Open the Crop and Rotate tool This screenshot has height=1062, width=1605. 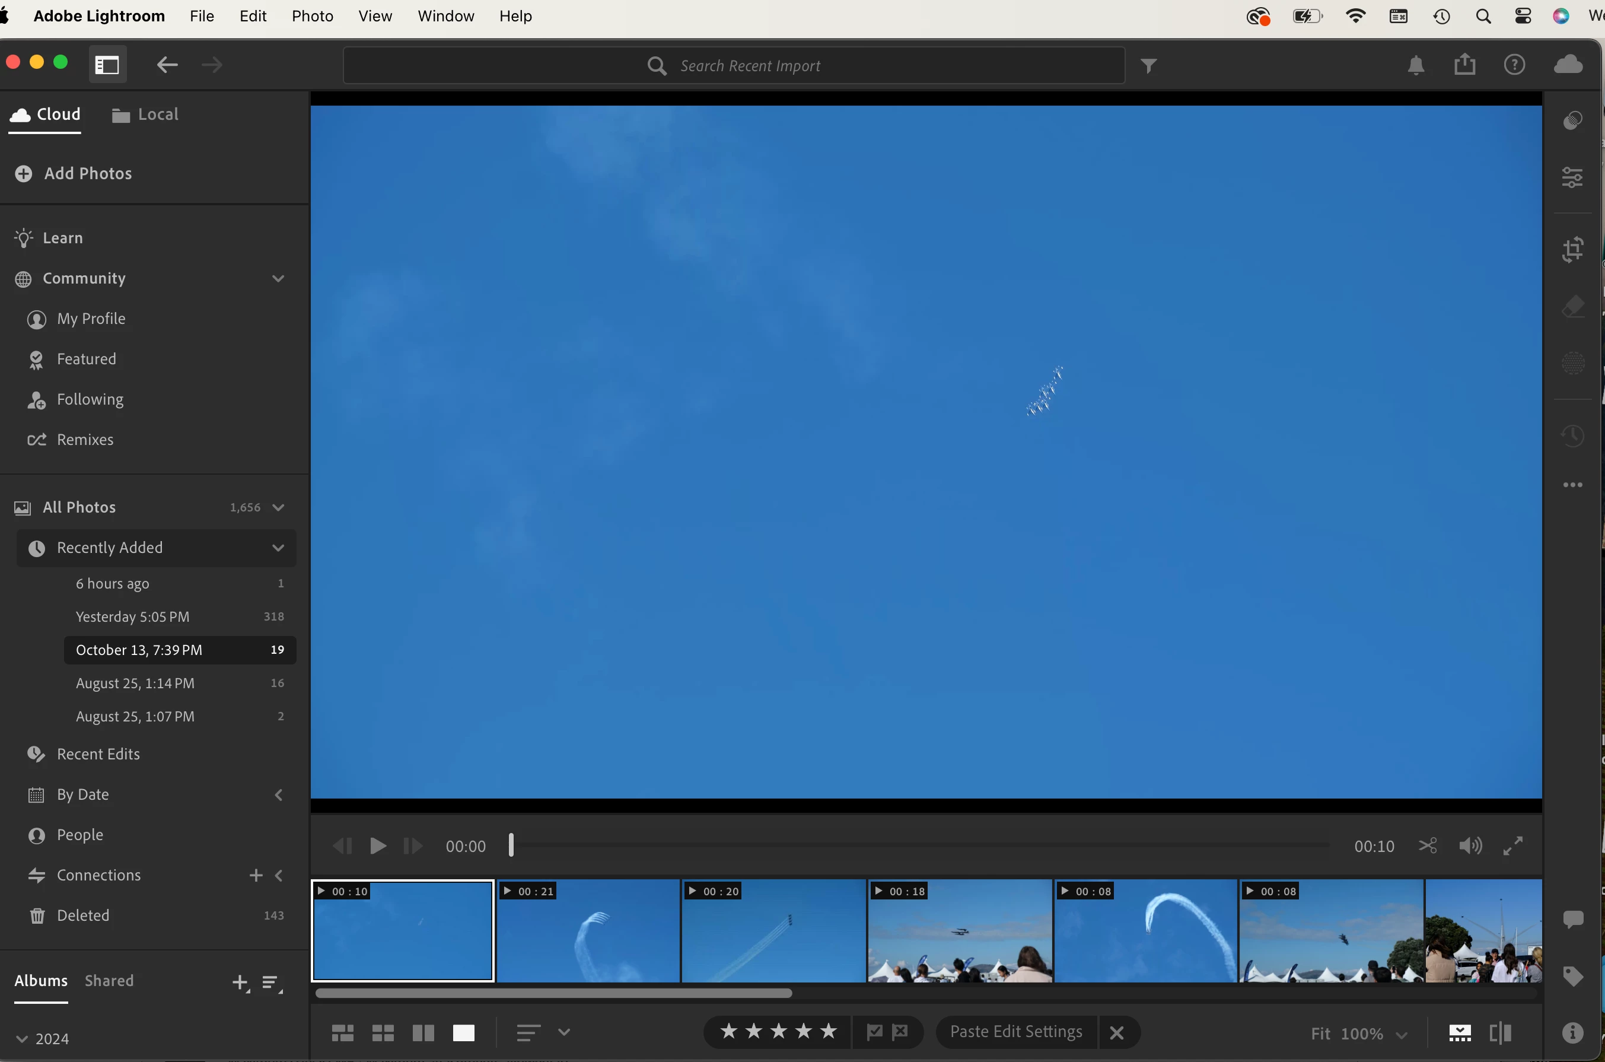click(1572, 249)
